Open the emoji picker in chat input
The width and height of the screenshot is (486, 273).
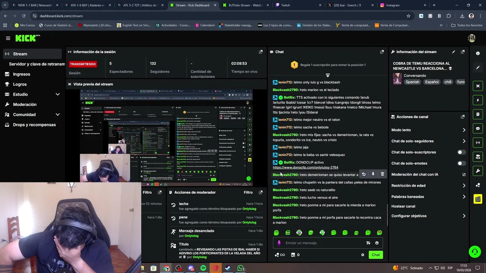377,243
